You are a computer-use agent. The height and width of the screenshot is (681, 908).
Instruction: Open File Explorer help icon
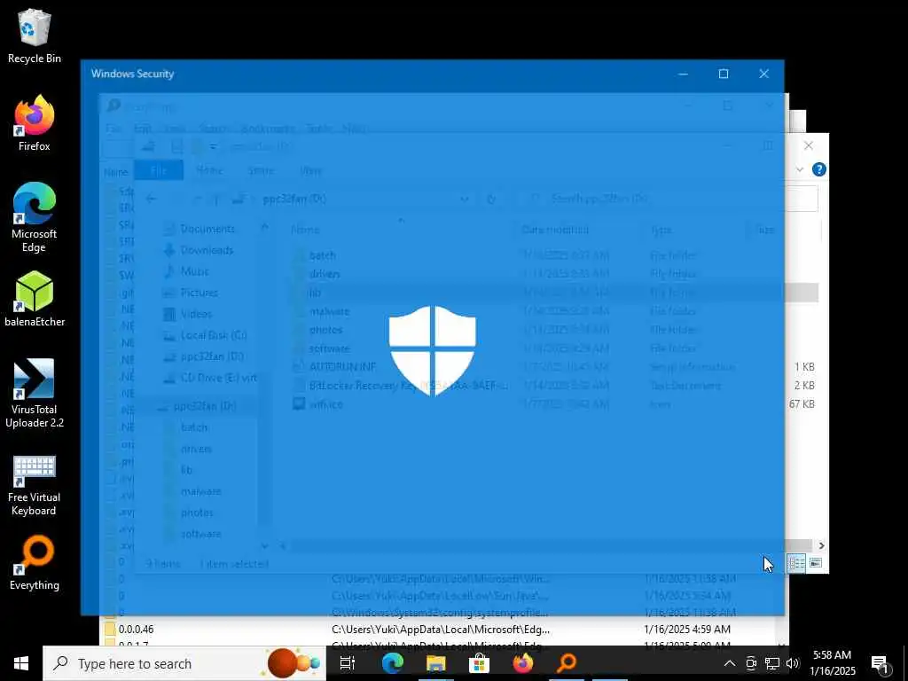(818, 169)
